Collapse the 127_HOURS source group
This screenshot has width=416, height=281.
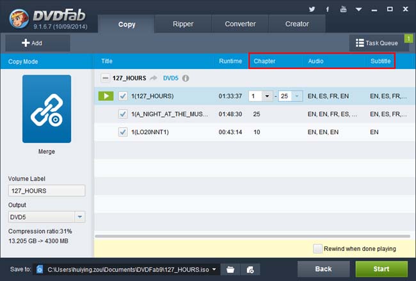click(105, 78)
